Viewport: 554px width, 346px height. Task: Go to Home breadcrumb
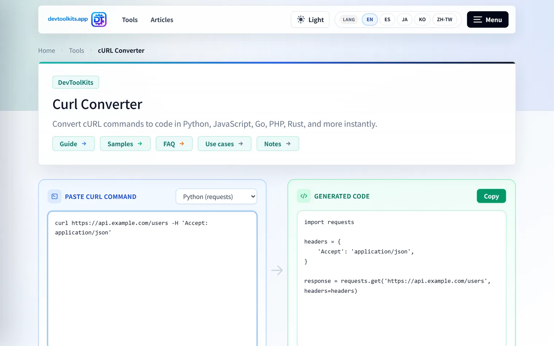[x=47, y=51]
